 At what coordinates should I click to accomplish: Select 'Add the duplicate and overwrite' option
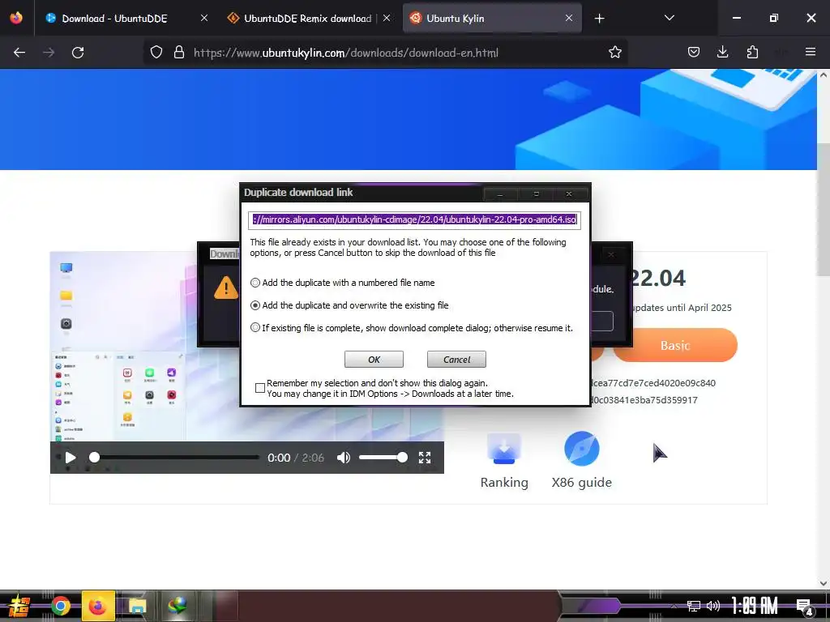255,305
